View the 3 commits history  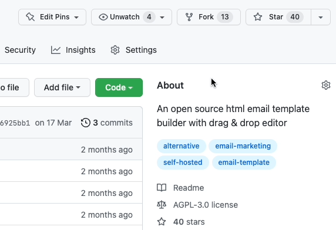(107, 123)
